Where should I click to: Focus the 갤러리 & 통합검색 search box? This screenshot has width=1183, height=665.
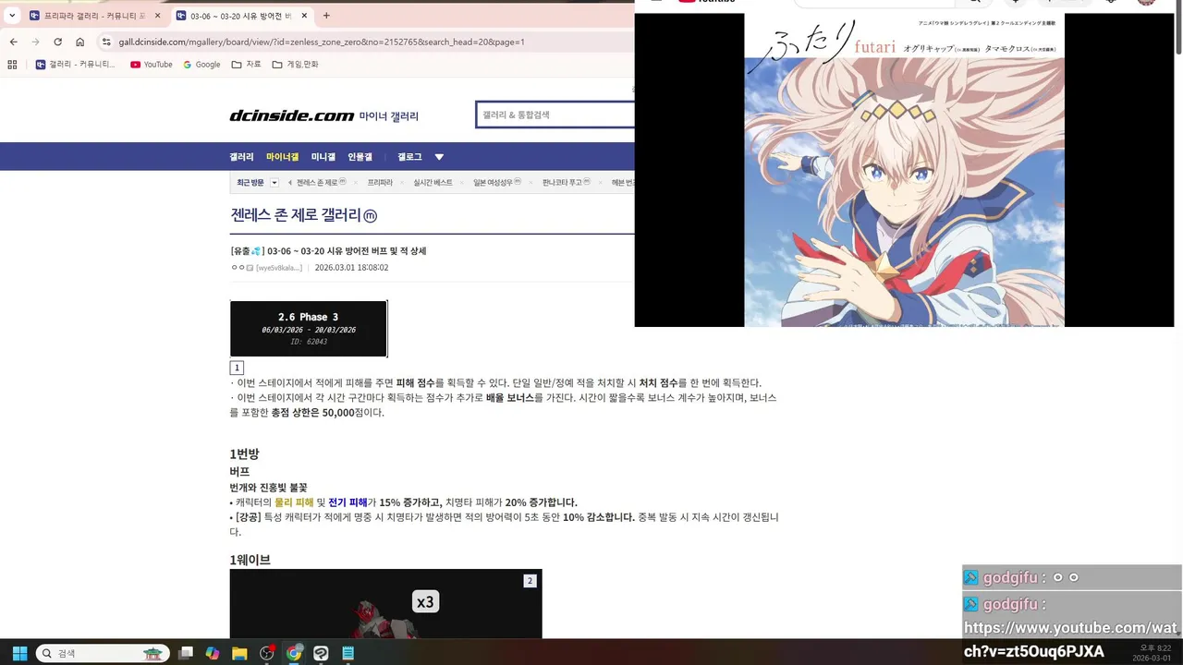[x=555, y=115]
